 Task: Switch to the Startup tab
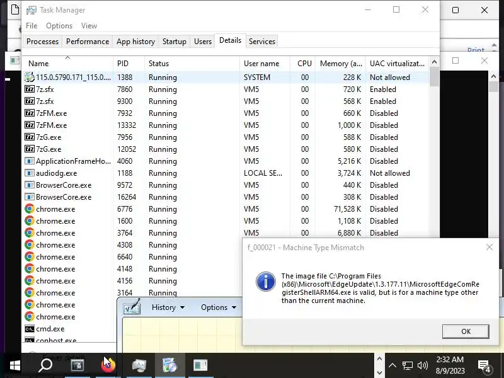click(175, 42)
